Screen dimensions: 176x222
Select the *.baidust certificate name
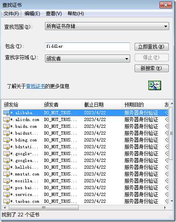24,133
